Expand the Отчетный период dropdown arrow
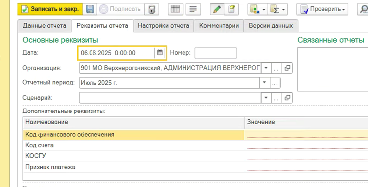The width and height of the screenshot is (368, 187). [265, 83]
